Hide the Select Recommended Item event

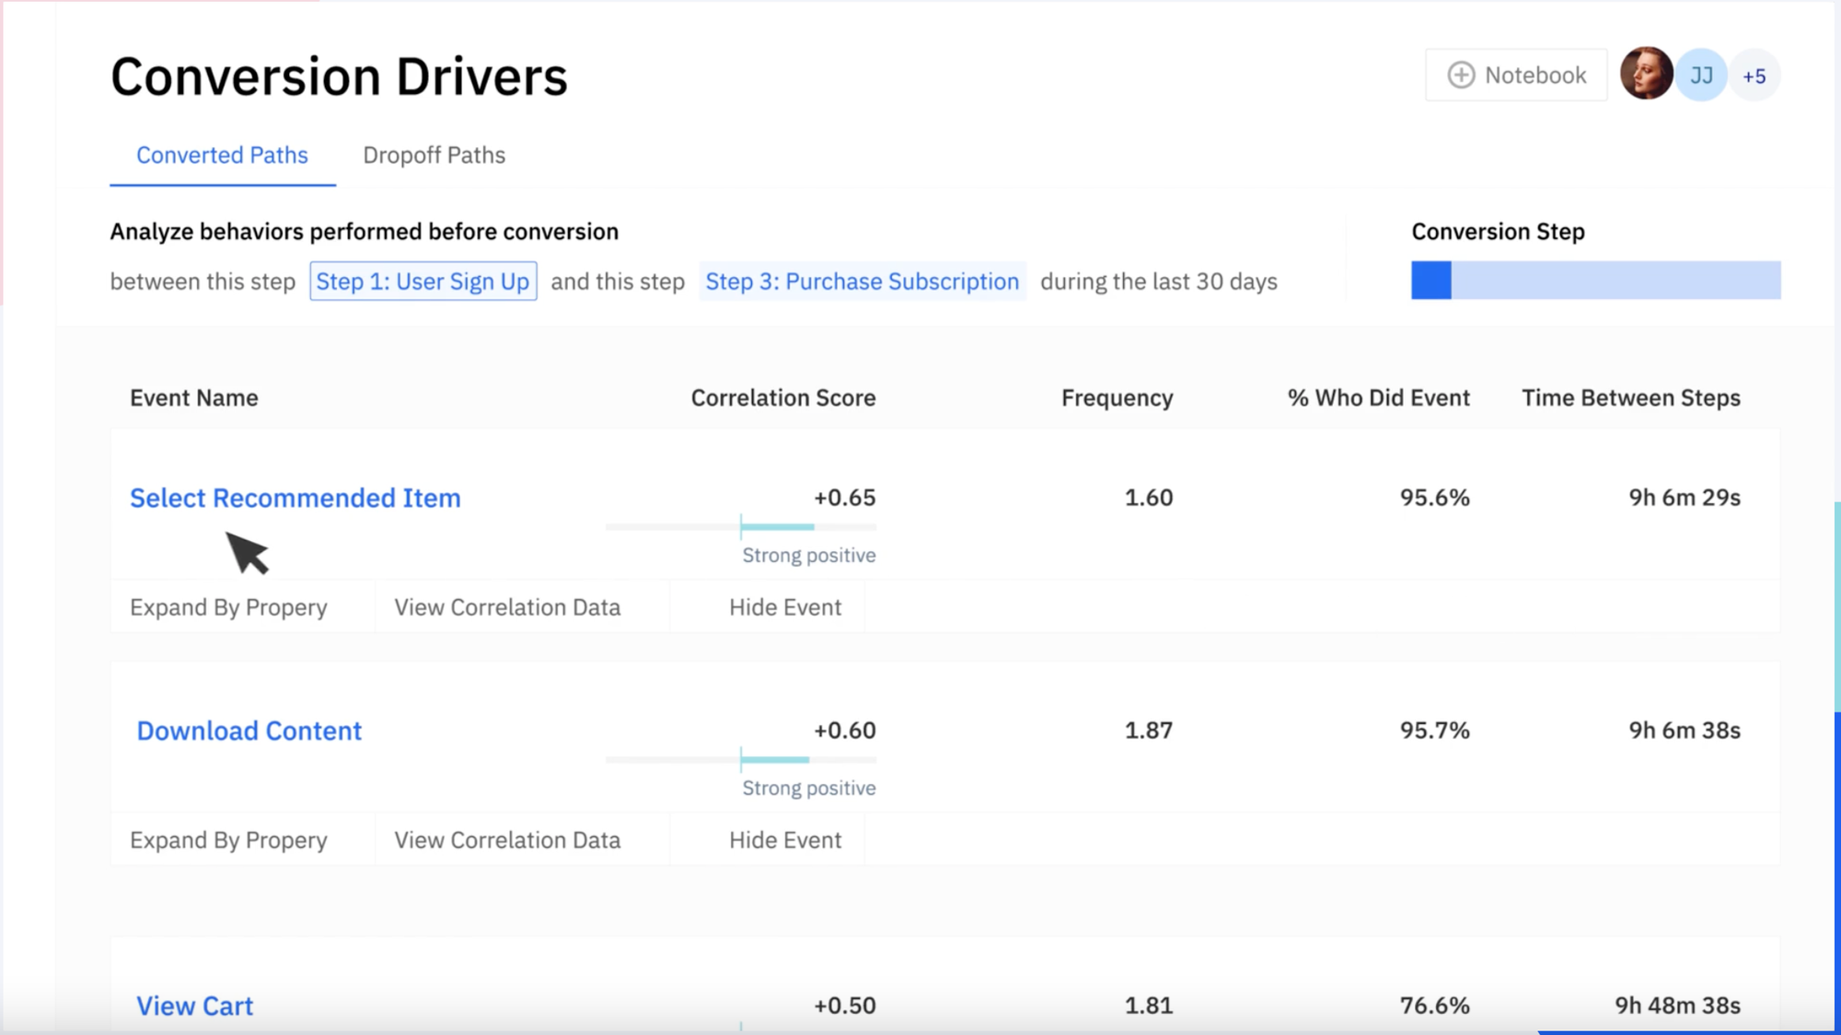coord(783,606)
